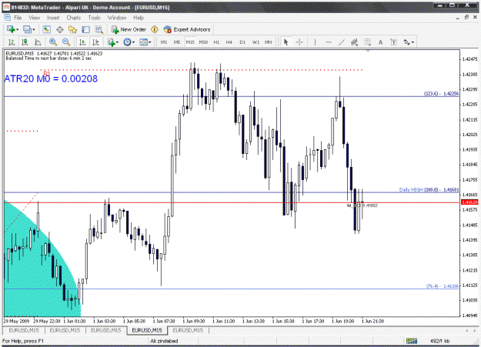Click the (76.4) - 1.41106 level label
The width and height of the screenshot is (481, 347).
443,286
